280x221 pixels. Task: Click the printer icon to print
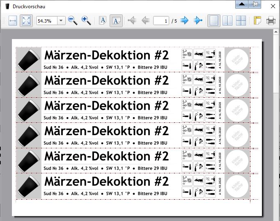(x=271, y=21)
